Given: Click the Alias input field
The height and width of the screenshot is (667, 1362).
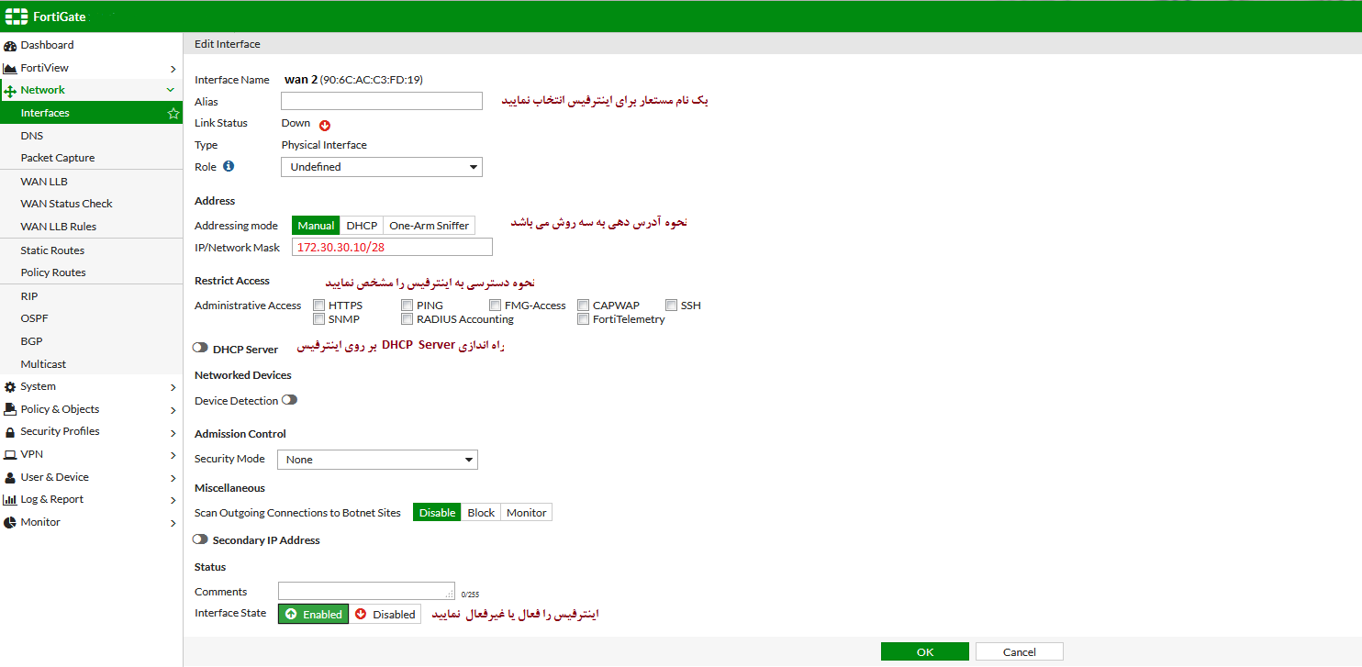Looking at the screenshot, I should point(381,101).
